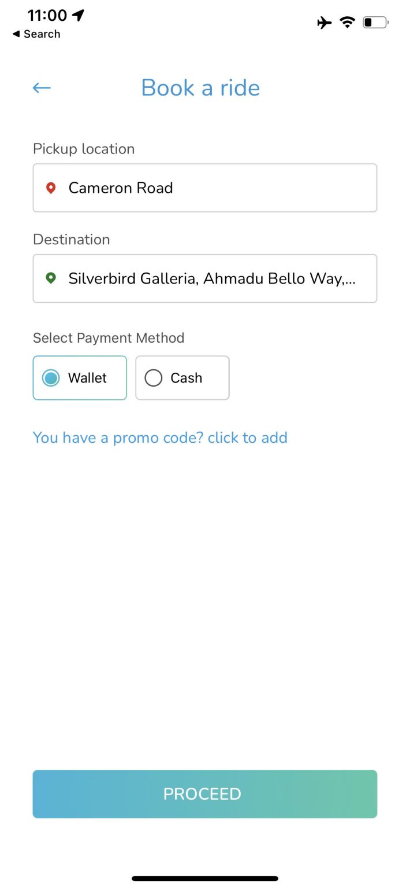Click the Cameron Road pickup input field
This screenshot has width=410, height=889.
(x=205, y=188)
